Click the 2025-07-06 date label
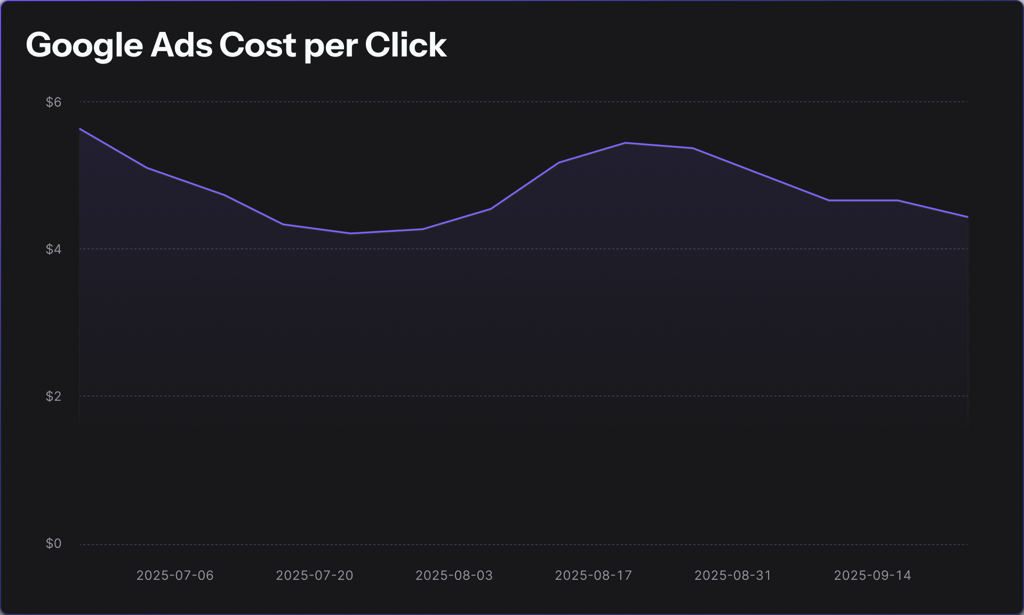Viewport: 1024px width, 615px height. point(175,576)
